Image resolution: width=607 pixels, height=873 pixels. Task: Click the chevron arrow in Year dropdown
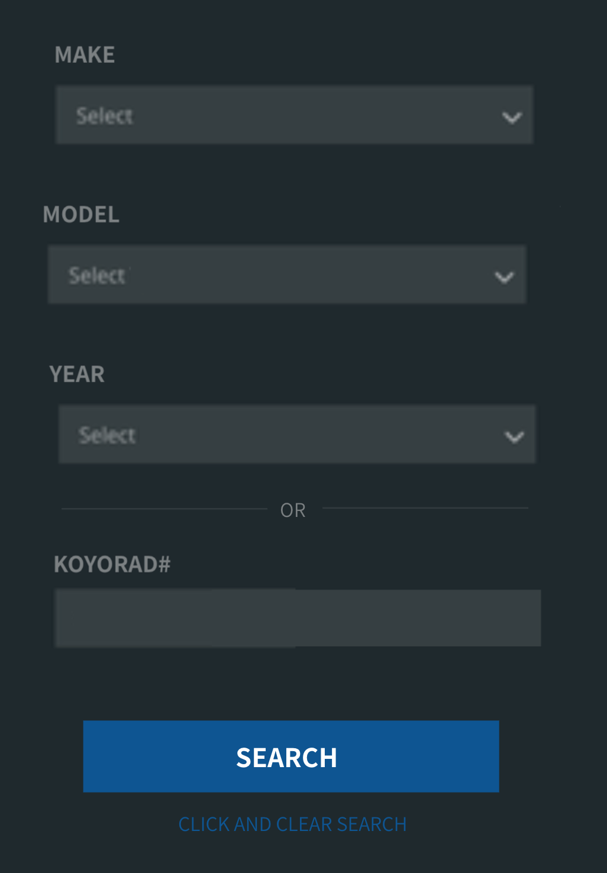[x=514, y=436]
